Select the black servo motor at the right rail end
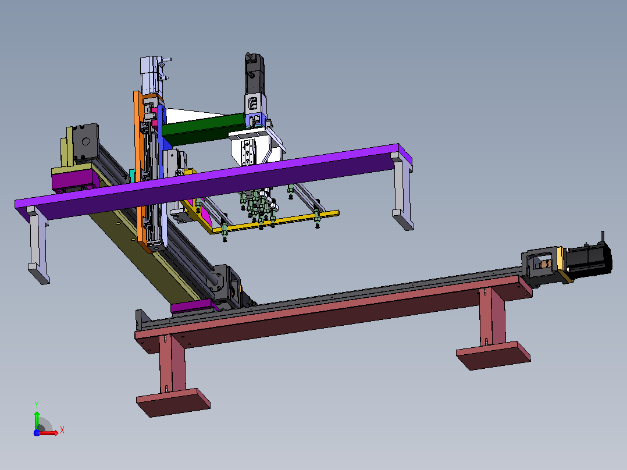Image resolution: width=627 pixels, height=470 pixels. coord(588,259)
